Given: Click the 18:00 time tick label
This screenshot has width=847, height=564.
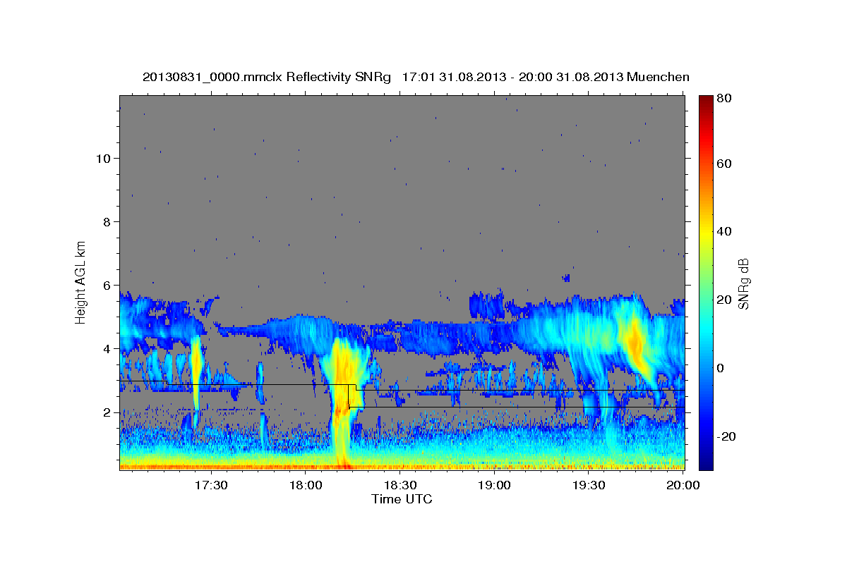Looking at the screenshot, I should click(306, 485).
